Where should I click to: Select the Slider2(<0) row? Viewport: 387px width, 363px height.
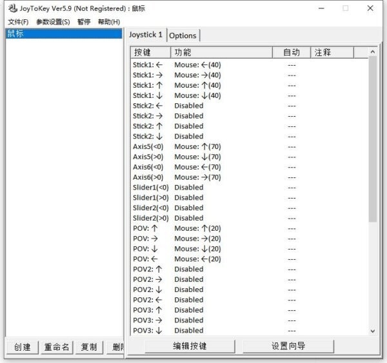(249, 208)
